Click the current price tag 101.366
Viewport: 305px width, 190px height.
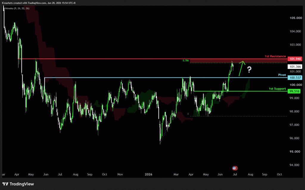click(x=295, y=67)
